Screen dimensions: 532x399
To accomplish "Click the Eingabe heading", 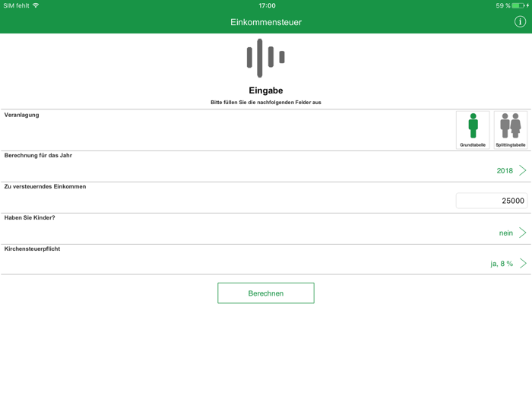I will pos(266,90).
